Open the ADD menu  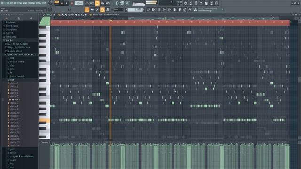click(11, 3)
